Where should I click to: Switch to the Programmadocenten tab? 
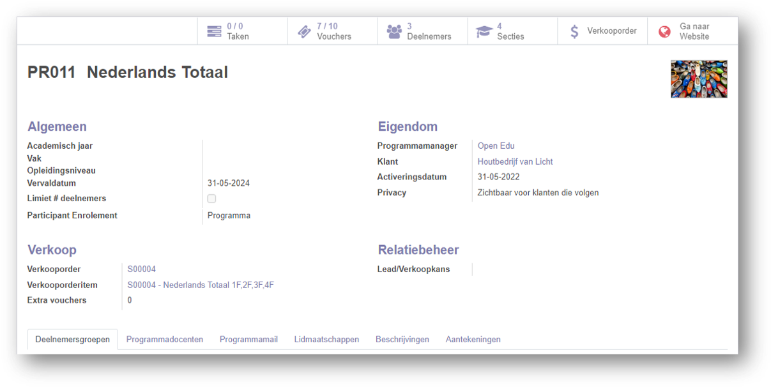(165, 340)
